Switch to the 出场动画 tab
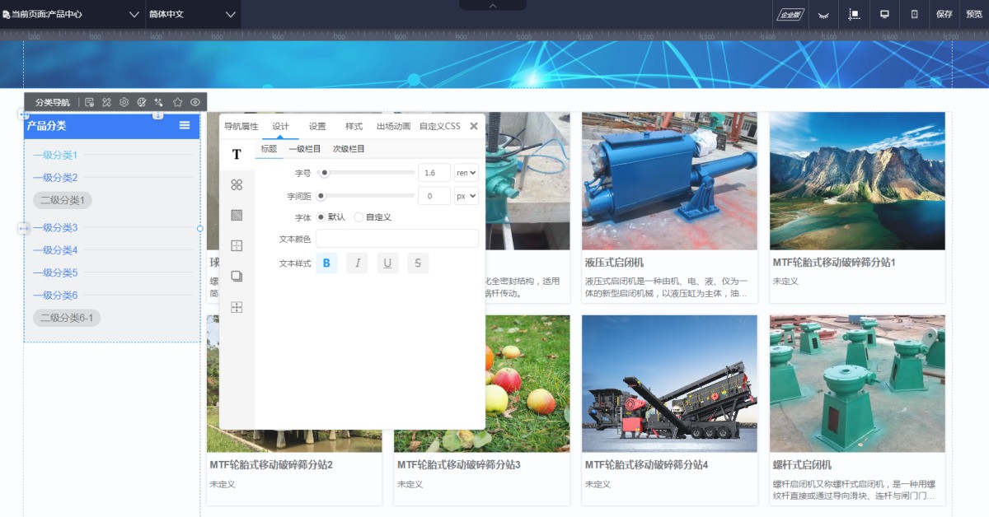Screen dimensions: 989x517 pos(393,126)
